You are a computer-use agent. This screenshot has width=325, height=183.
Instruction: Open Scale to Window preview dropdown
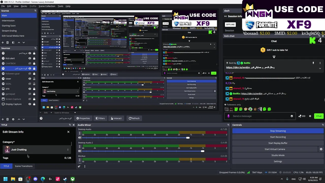pos(65,113)
